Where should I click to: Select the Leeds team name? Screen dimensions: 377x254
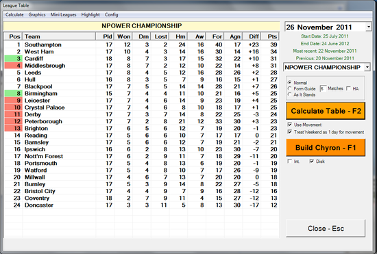(x=33, y=73)
